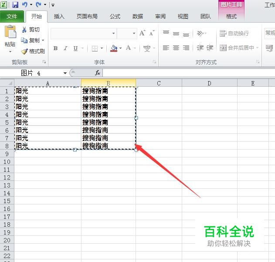Viewport: 275px width, 262px height.
Task: Center text horizontally
Action: (176, 48)
